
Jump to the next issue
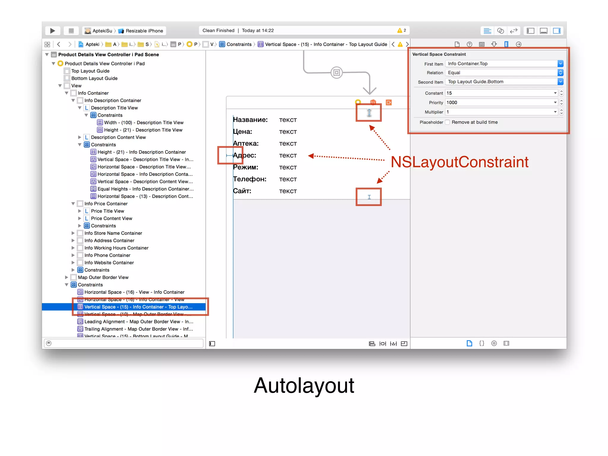pyautogui.click(x=407, y=44)
